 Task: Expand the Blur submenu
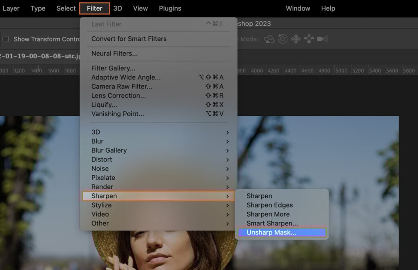point(99,141)
